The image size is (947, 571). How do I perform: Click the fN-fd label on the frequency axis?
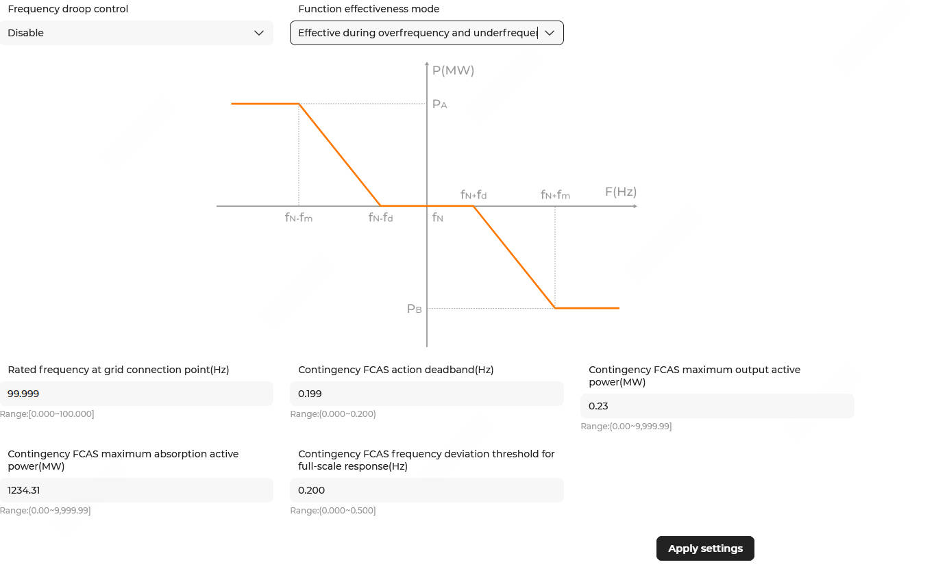(x=380, y=218)
